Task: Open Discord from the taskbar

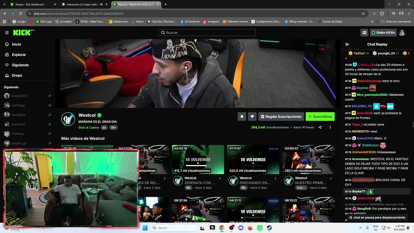Action: tap(241, 228)
